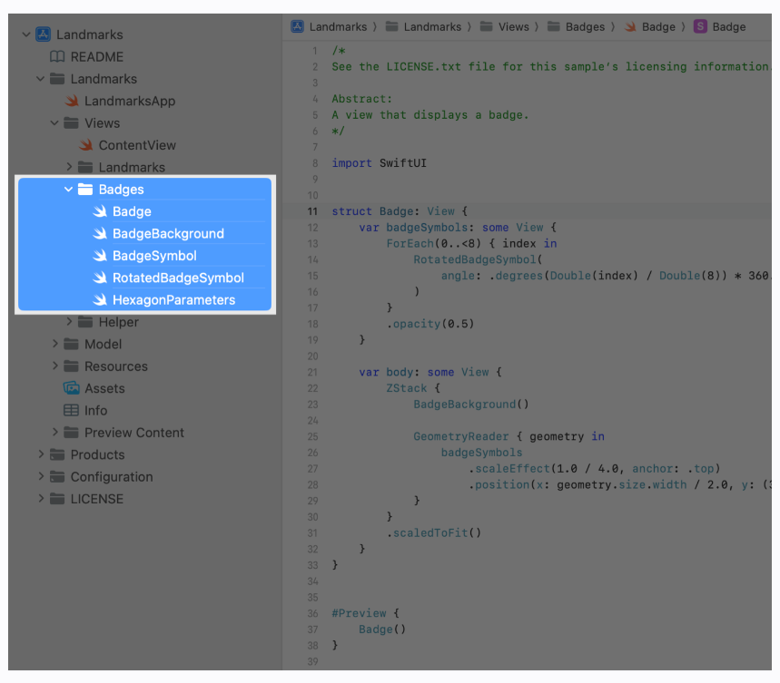Image resolution: width=780 pixels, height=683 pixels.
Task: Click the Landmarks project app icon
Action: [x=44, y=34]
